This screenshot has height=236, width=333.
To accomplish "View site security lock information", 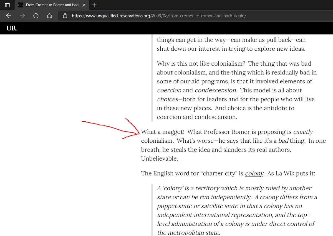I will tap(65, 16).
